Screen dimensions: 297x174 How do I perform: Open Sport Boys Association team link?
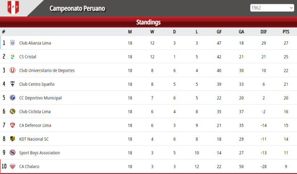pyautogui.click(x=40, y=153)
